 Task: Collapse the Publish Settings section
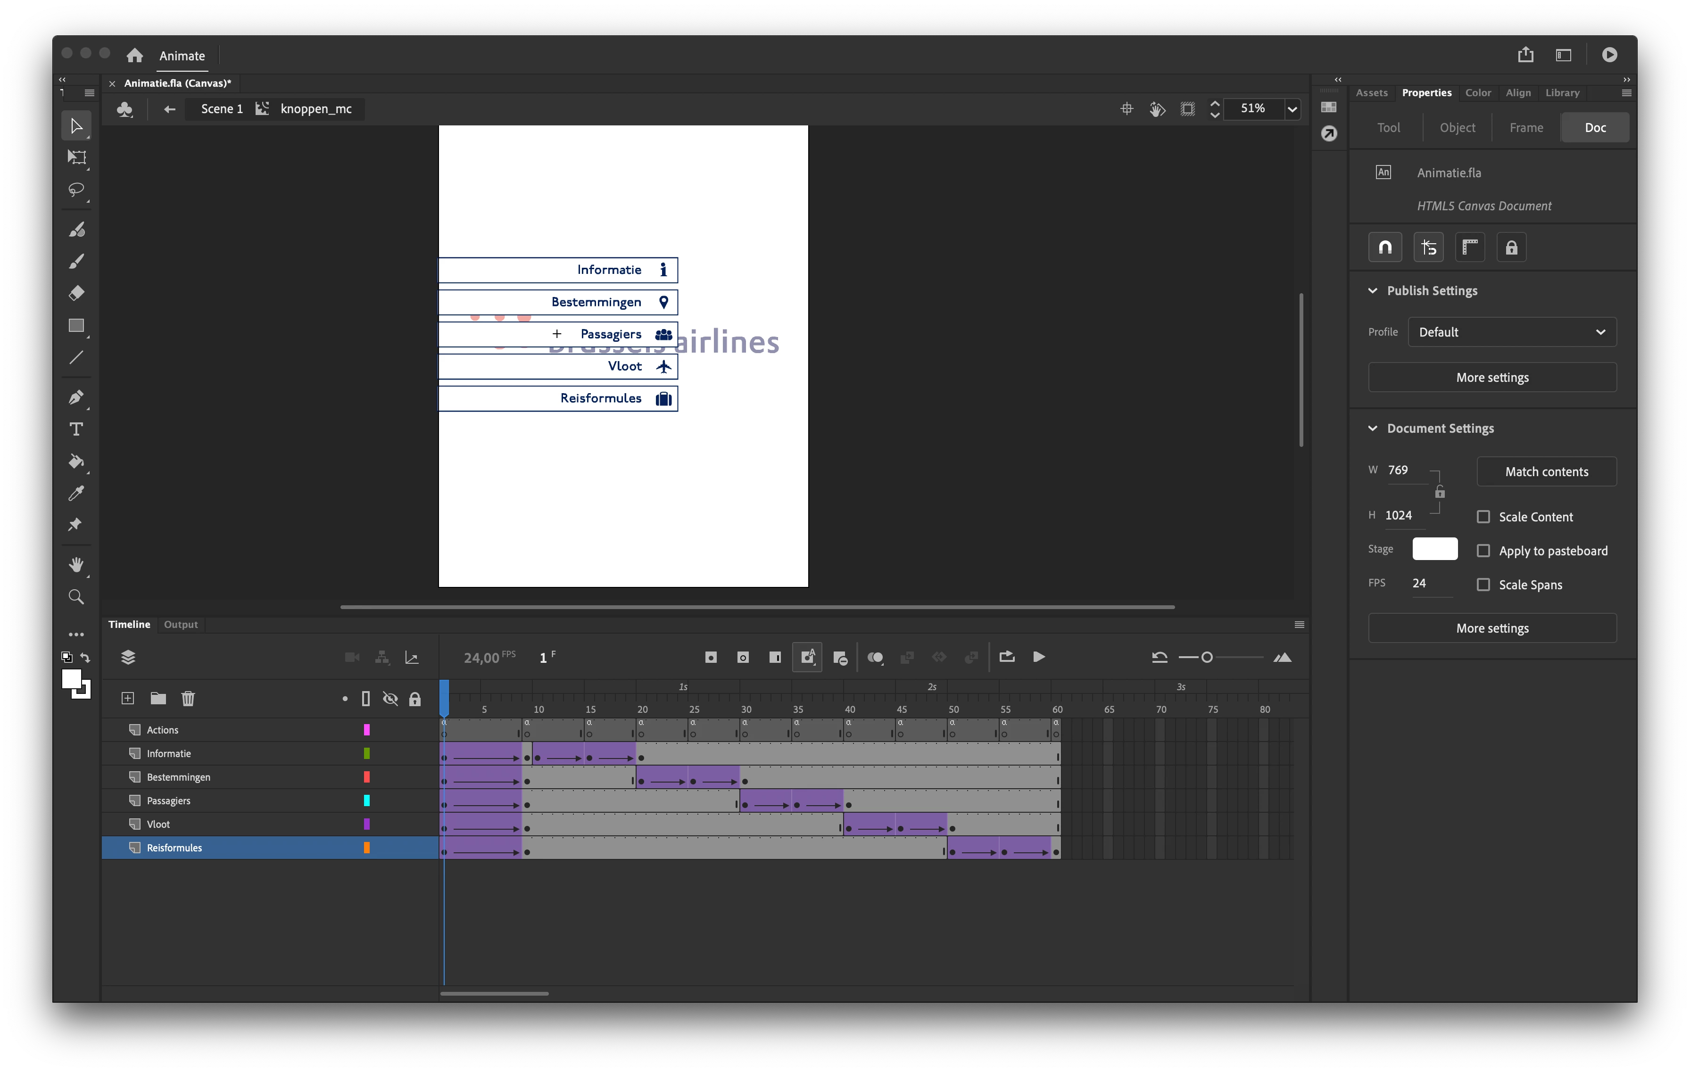(x=1373, y=290)
